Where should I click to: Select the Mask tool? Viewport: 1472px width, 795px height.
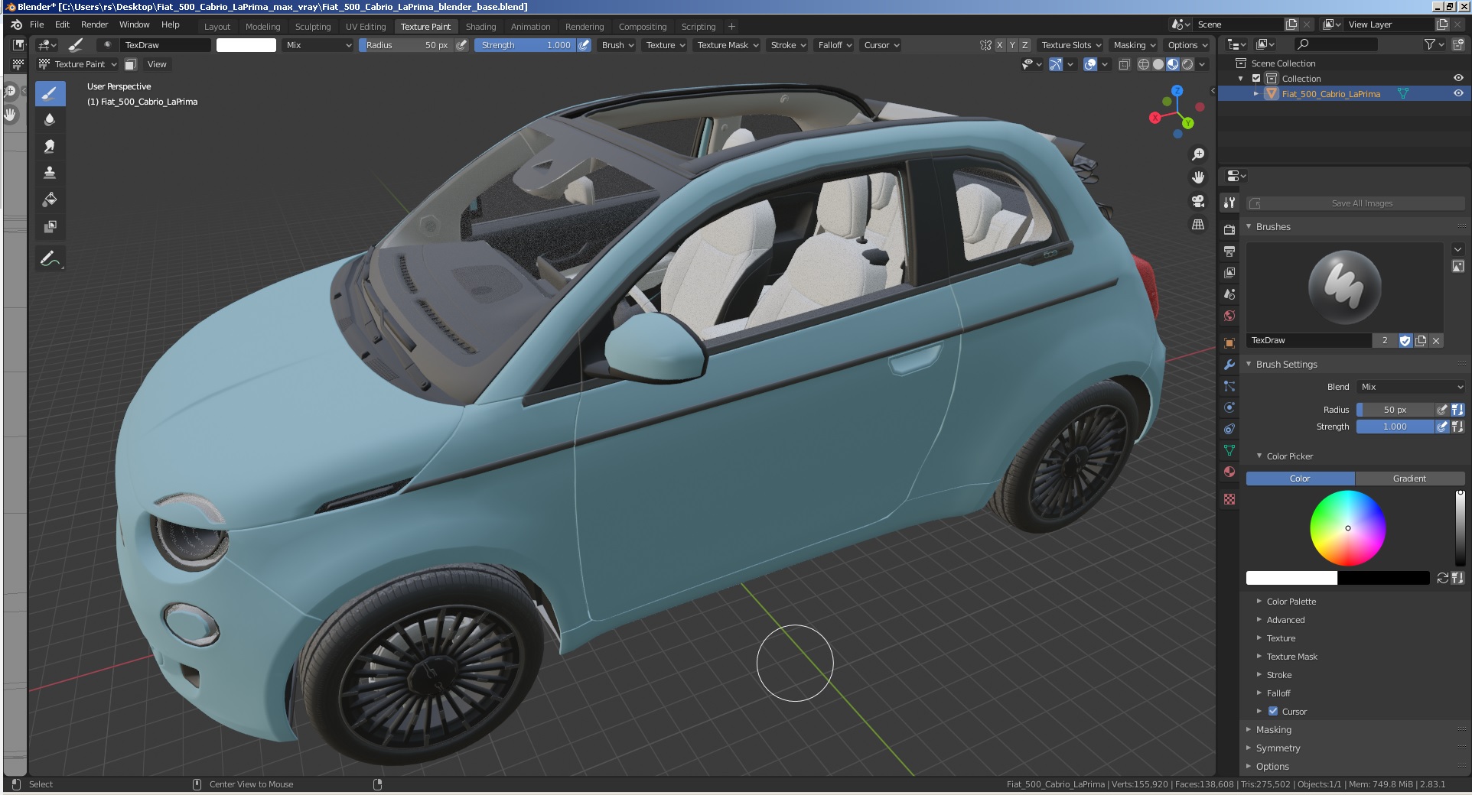(50, 226)
